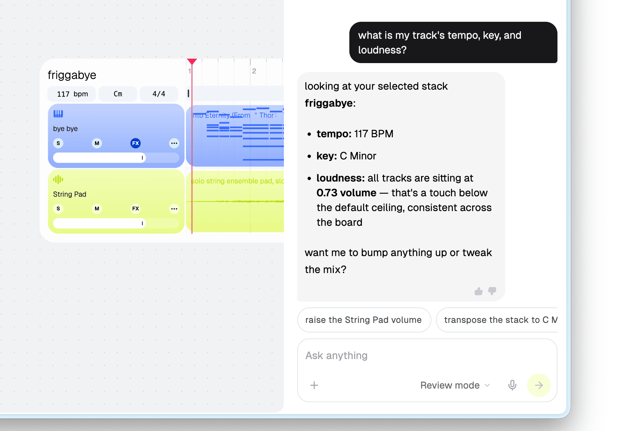624x431 pixels.
Task: Open the Cm key selector
Action: pos(118,94)
